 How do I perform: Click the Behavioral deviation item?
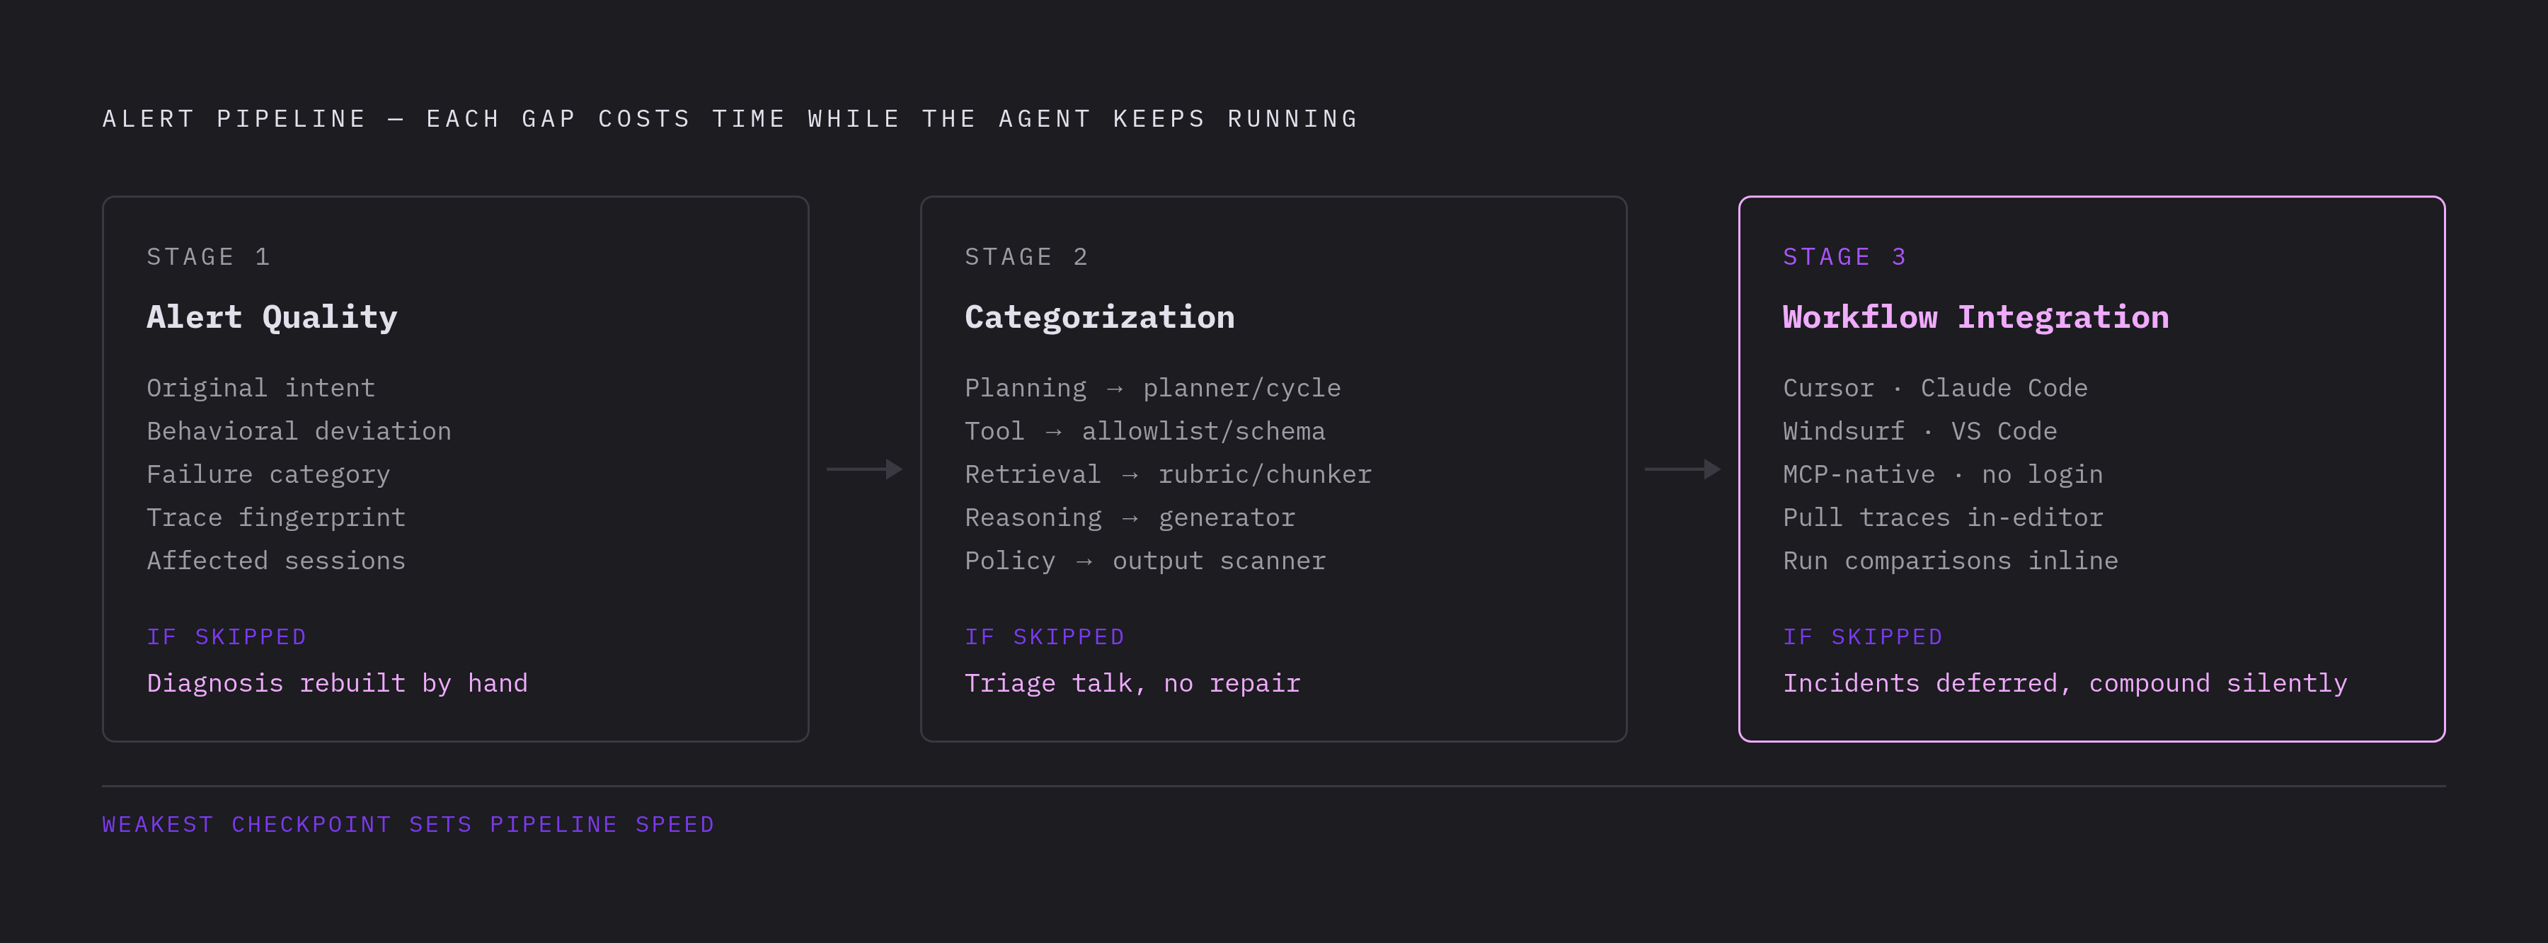pyautogui.click(x=299, y=431)
